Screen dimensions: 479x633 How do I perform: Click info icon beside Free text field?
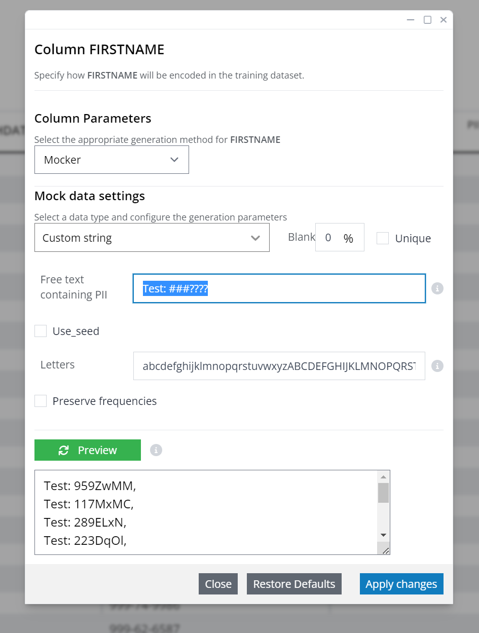[437, 288]
